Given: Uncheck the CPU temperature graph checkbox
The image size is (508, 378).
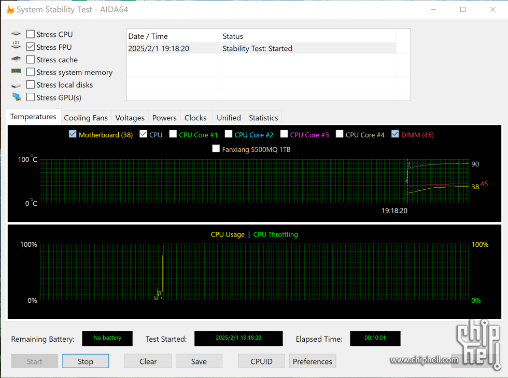Looking at the screenshot, I should [x=143, y=134].
